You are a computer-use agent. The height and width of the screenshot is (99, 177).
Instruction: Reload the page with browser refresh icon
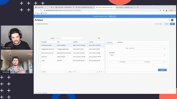(x=41, y=10)
